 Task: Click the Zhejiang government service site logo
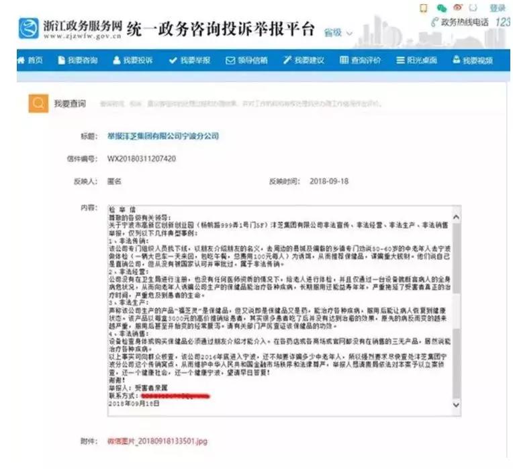pyautogui.click(x=28, y=28)
